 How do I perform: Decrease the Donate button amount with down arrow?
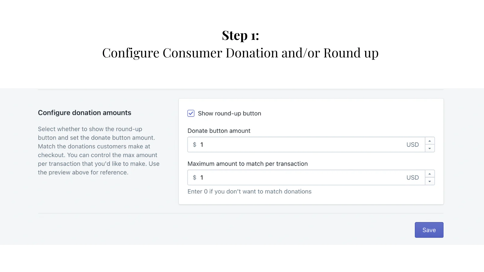pos(430,148)
